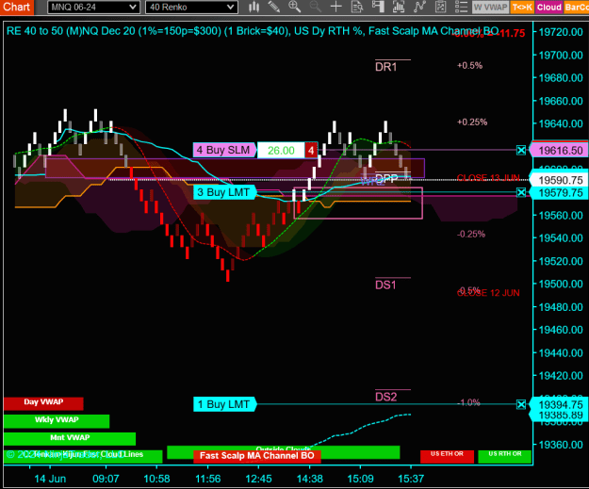The height and width of the screenshot is (489, 589).
Task: Click the 14:38 time axis label
Action: [310, 480]
